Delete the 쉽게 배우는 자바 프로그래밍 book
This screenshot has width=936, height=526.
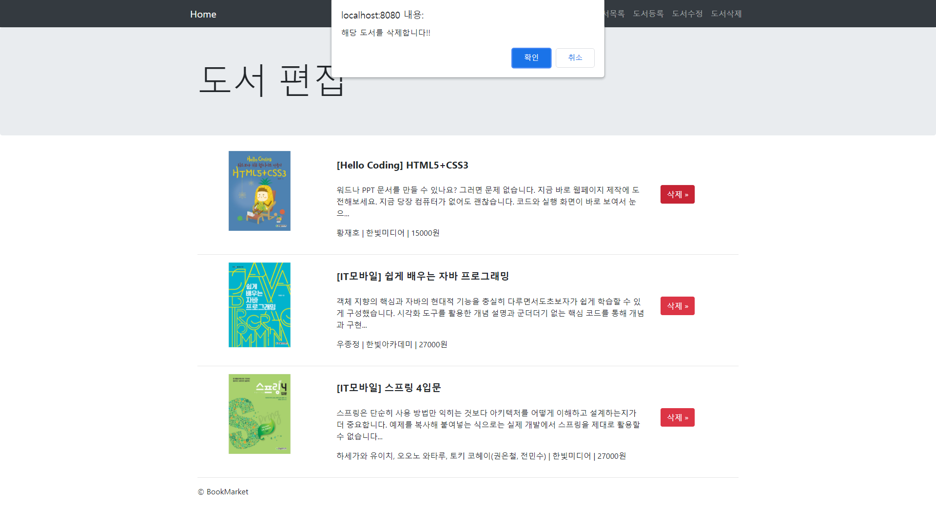point(677,306)
